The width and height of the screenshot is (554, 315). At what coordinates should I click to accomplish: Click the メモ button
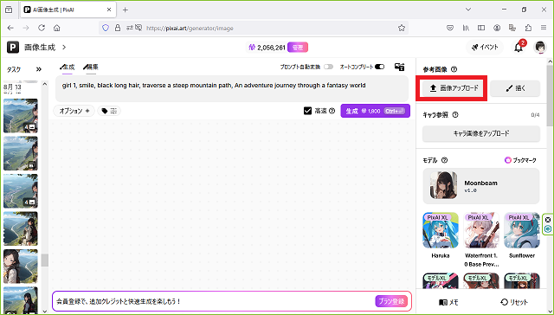coord(448,302)
